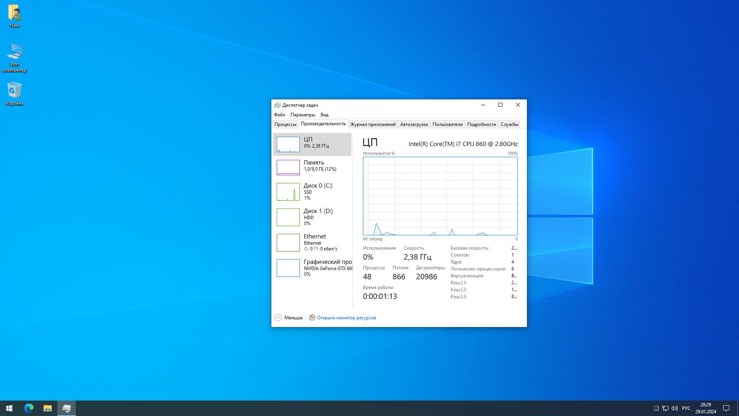The width and height of the screenshot is (739, 416).
Task: Open the Параметры menu
Action: (x=303, y=115)
